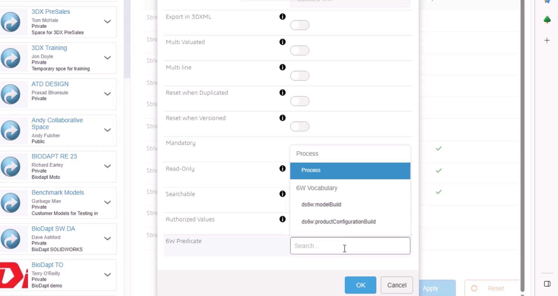Viewport: 558px width, 296px height.
Task: Expand the Benchmark Models chevron
Action: pyautogui.click(x=108, y=202)
